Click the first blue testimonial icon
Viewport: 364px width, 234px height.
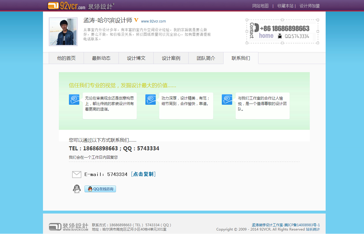pos(74,100)
